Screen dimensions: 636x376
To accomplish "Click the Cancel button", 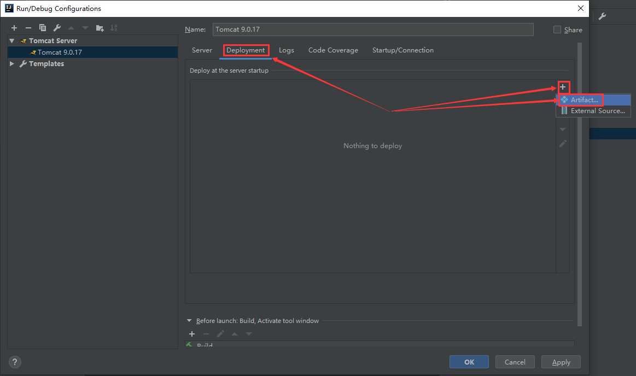I will [x=515, y=362].
